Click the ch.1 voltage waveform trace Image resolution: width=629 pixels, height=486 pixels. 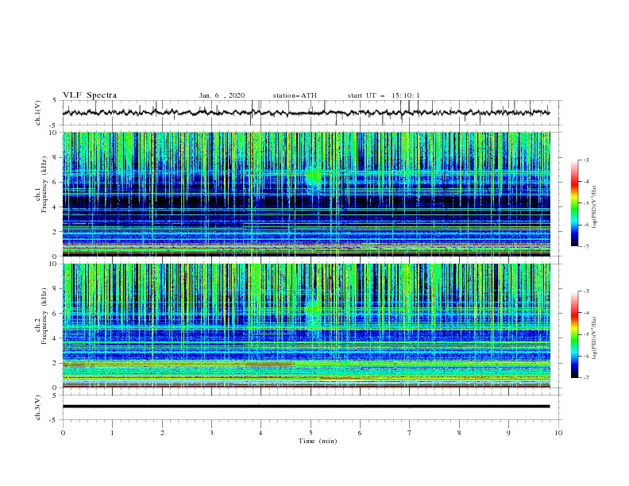coord(306,113)
